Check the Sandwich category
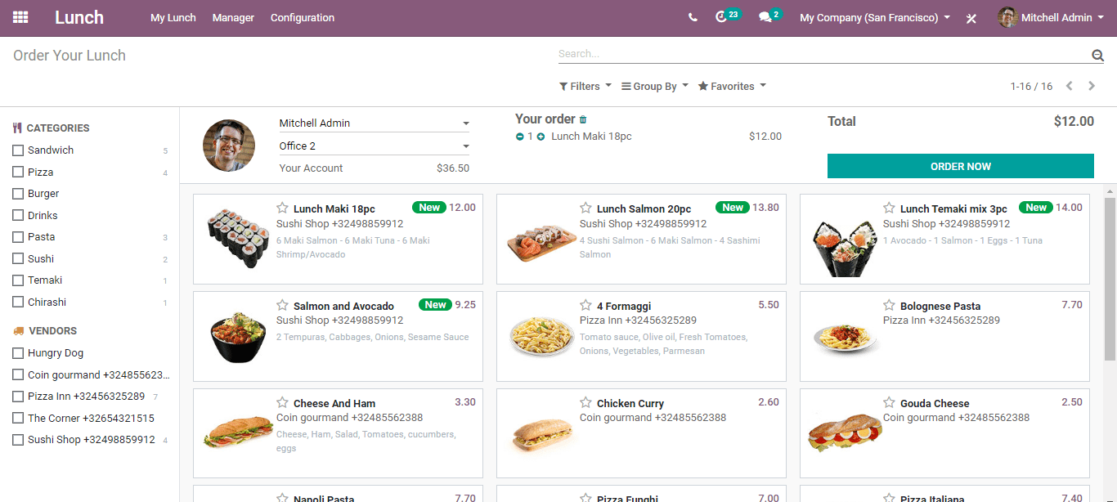This screenshot has height=502, width=1117. click(x=18, y=150)
